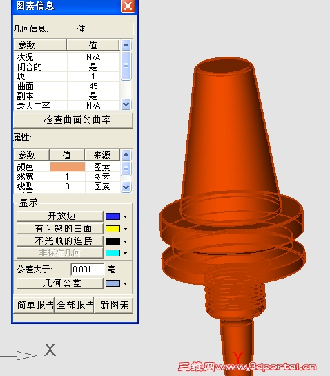Click the attributes table scroll-up arrow
Screen dimensions: 330x376
click(126, 155)
